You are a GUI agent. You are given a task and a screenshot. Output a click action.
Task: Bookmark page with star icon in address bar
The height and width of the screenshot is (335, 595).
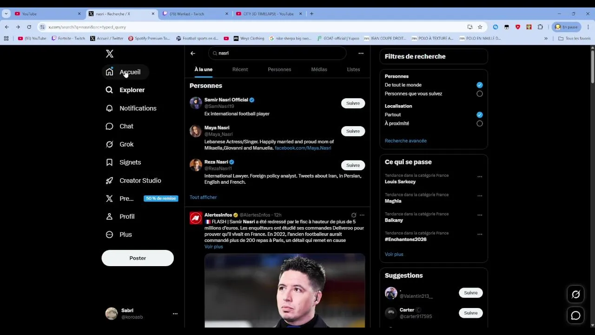tap(480, 27)
